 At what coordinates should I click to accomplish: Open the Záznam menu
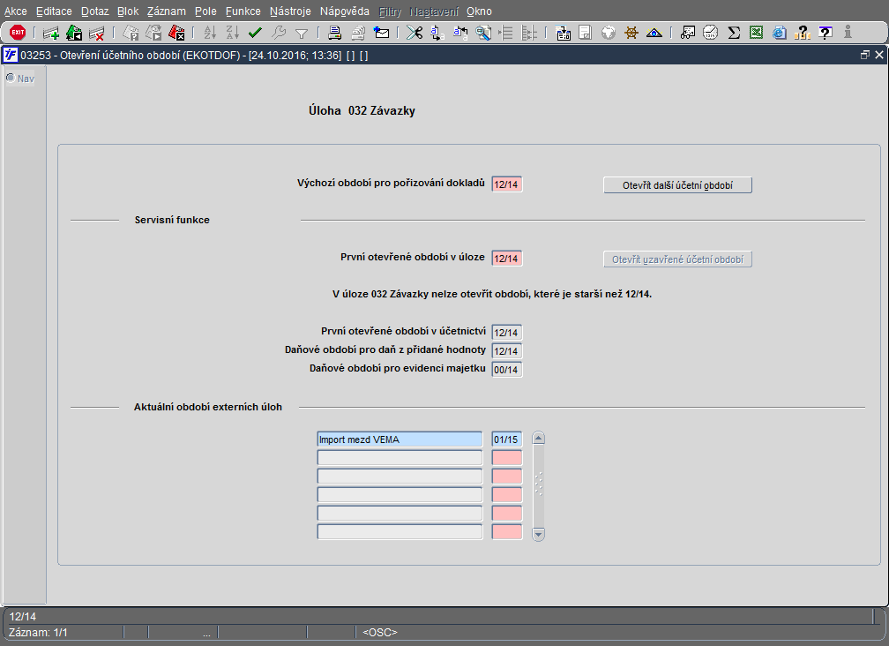pyautogui.click(x=167, y=11)
